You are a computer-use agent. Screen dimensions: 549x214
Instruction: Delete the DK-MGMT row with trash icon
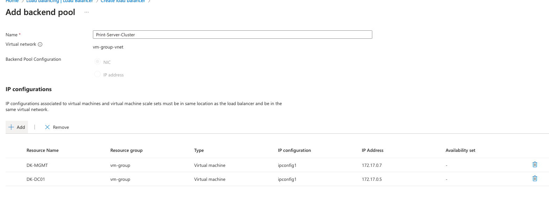(535, 164)
